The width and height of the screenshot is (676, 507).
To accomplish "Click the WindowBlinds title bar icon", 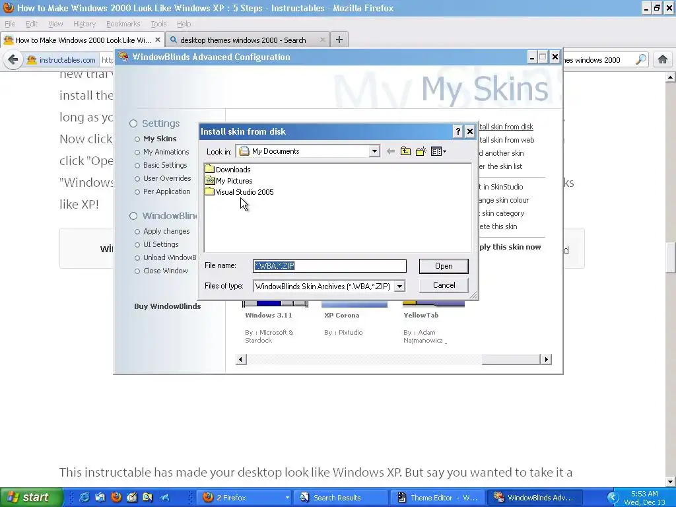I will pyautogui.click(x=123, y=57).
